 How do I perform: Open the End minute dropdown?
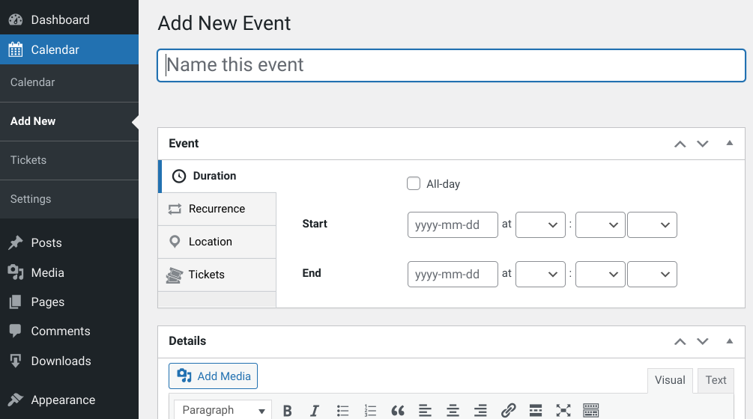(600, 274)
